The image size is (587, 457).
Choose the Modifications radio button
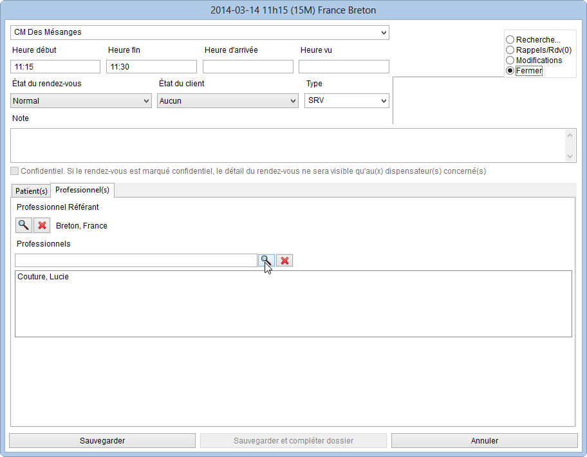click(510, 61)
